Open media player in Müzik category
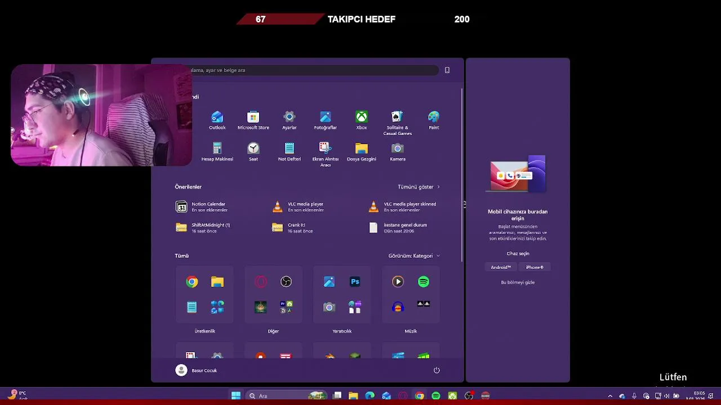The image size is (721, 405). tap(398, 282)
